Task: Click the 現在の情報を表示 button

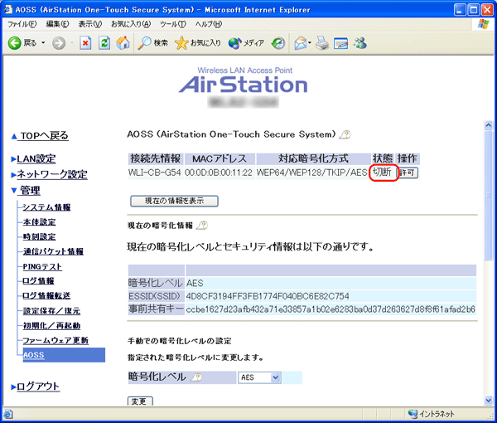Action: [x=174, y=201]
